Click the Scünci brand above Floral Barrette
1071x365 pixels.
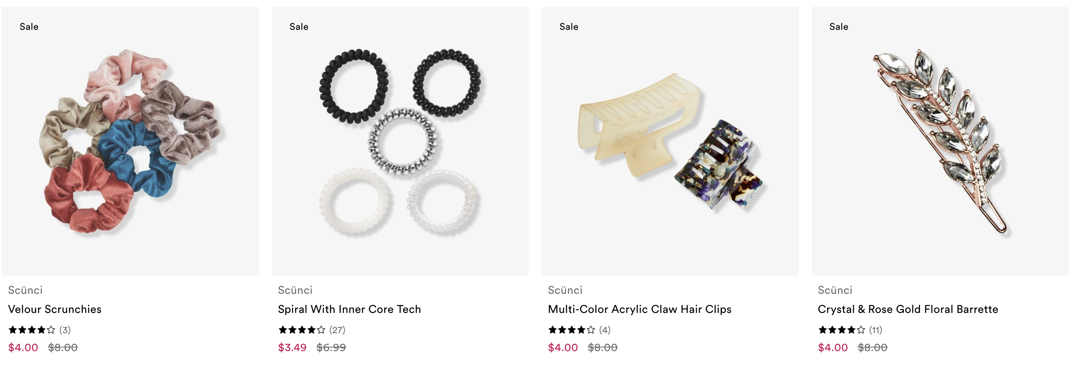(835, 290)
